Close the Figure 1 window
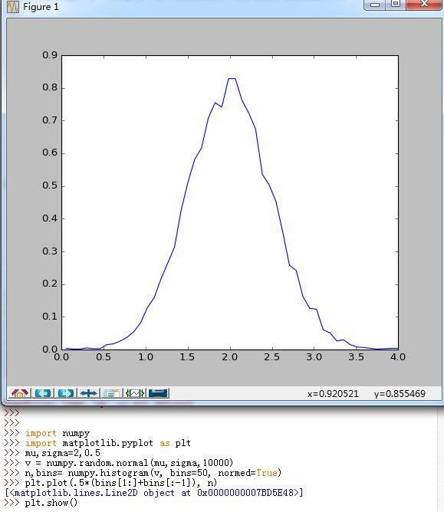Screen dimensions: 444x512 [x=424, y=5]
